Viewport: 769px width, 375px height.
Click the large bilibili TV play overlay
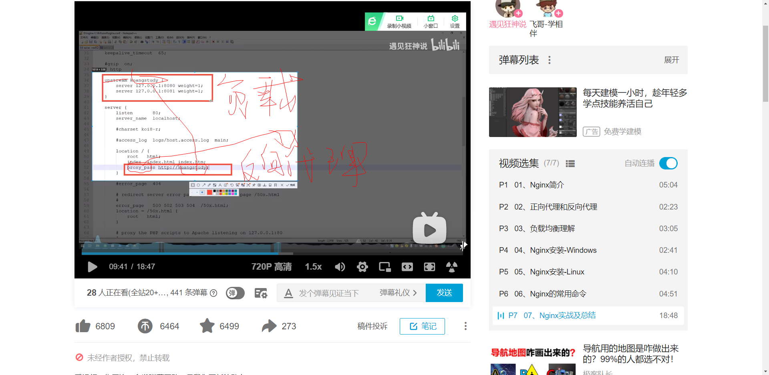[429, 229]
